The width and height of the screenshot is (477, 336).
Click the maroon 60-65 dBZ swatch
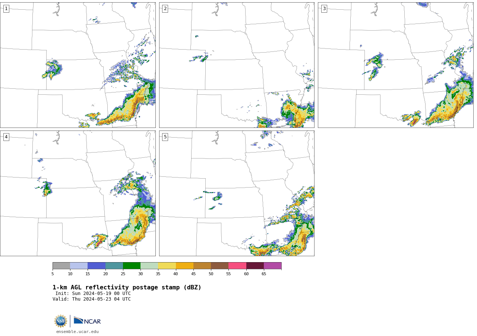coord(255,266)
